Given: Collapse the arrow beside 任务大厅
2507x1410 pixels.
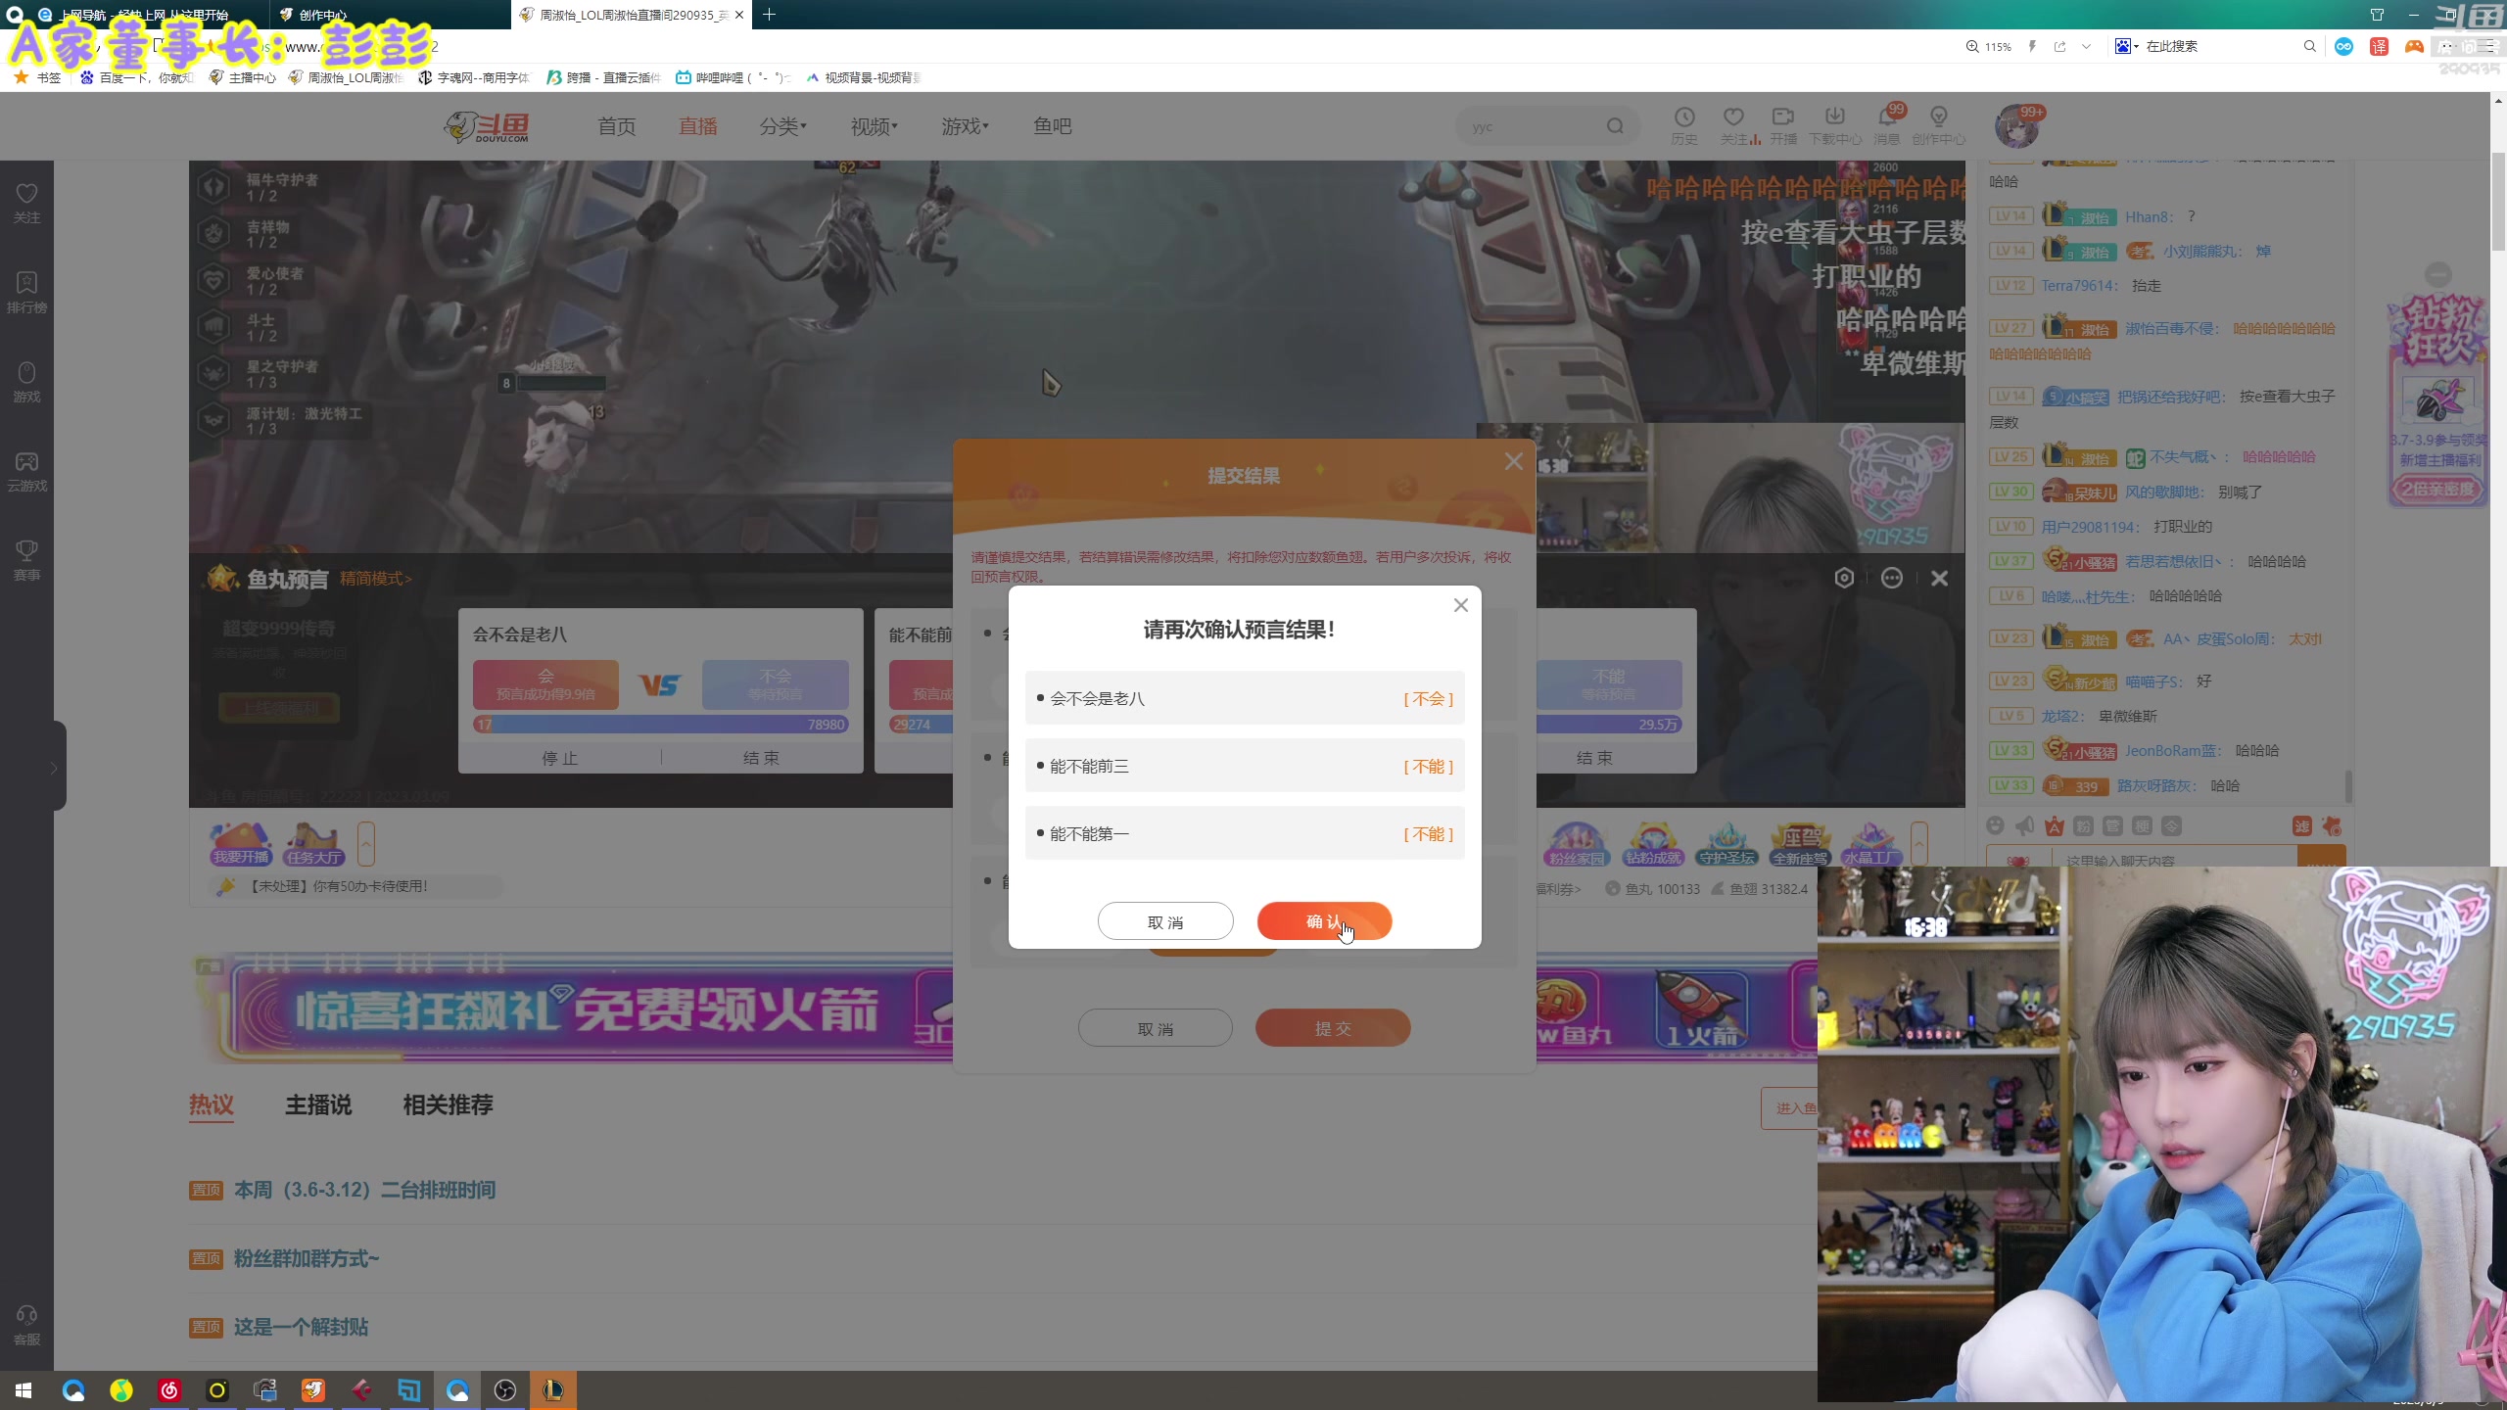Looking at the screenshot, I should tap(366, 843).
